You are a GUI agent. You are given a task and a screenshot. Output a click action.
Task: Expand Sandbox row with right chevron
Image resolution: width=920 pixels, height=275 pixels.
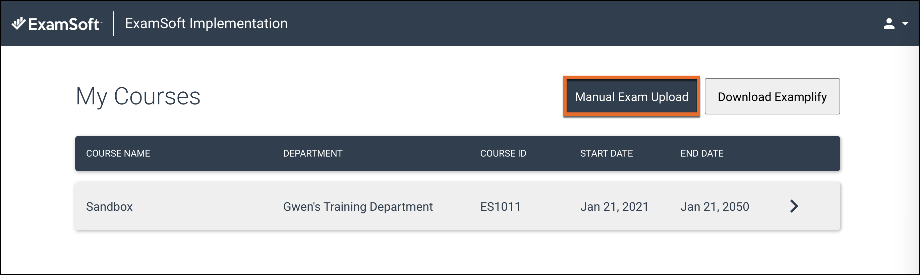(794, 206)
